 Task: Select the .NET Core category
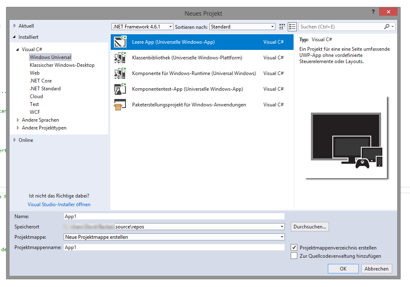[40, 81]
